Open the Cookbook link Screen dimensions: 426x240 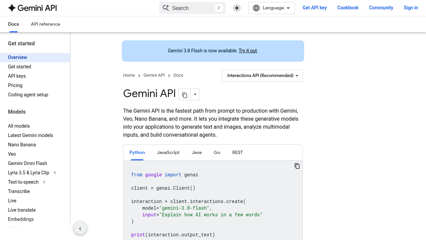[x=348, y=8]
